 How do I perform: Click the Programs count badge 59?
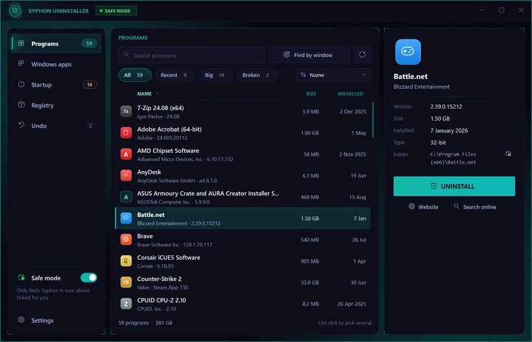(90, 43)
